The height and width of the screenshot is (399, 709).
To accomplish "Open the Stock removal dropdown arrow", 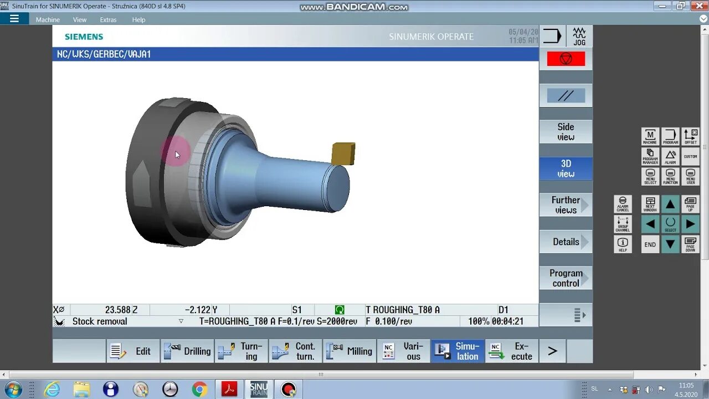I will pyautogui.click(x=181, y=321).
